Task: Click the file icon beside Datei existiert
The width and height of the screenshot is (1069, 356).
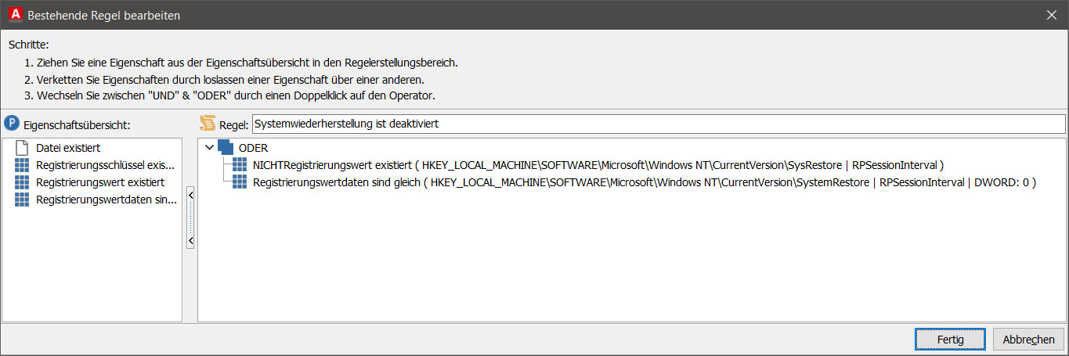Action: pos(22,147)
